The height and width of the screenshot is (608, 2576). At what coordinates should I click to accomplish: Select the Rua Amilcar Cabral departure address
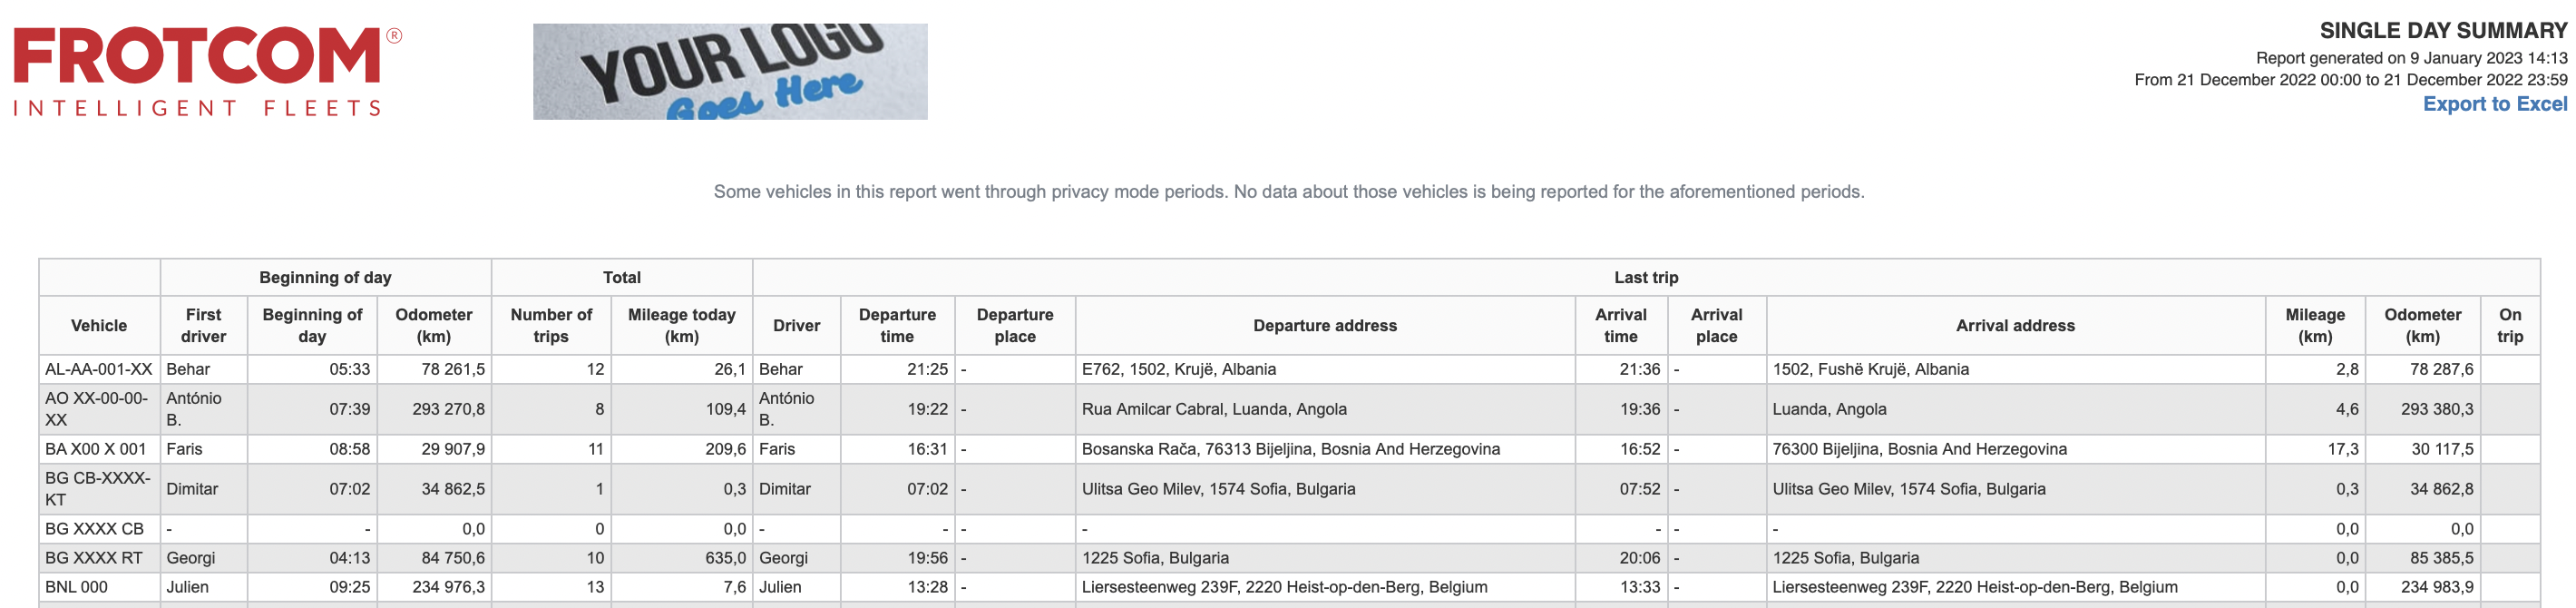[x=1214, y=409]
